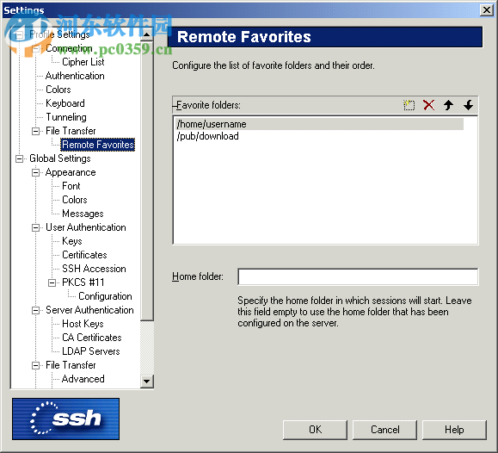Screen dimensions: 498x453
Task: Open the Tunneling settings page
Action: click(66, 117)
